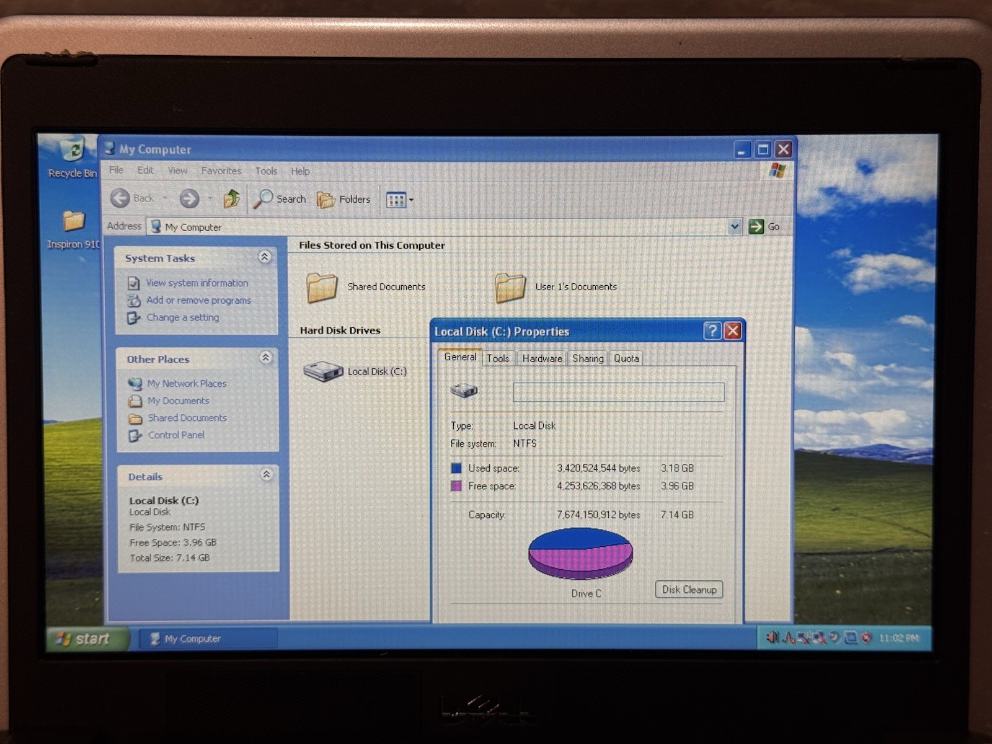The width and height of the screenshot is (992, 744).
Task: Click the volume label text field
Action: [x=619, y=392]
